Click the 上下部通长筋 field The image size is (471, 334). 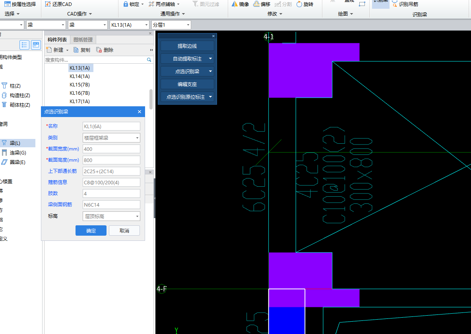(111, 171)
